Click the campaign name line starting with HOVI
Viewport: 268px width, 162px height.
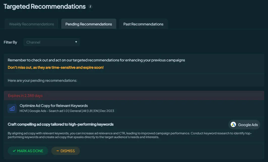click(x=67, y=111)
